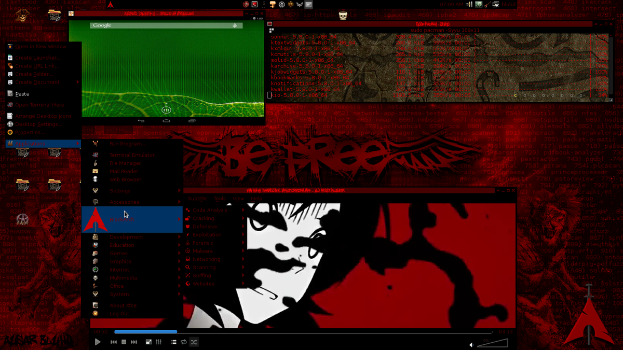This screenshot has height=350, width=623.
Task: Expand Create Document submenu
Action: click(x=43, y=82)
